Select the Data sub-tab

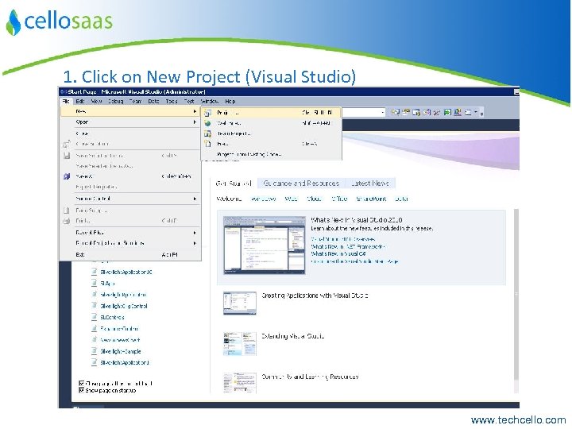click(x=401, y=199)
